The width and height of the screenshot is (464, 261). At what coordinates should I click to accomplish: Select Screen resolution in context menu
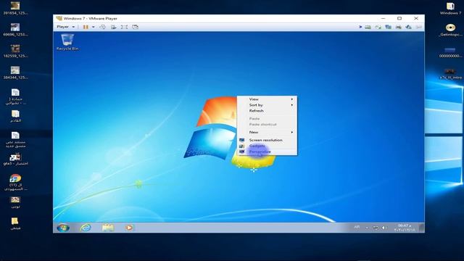(x=267, y=140)
